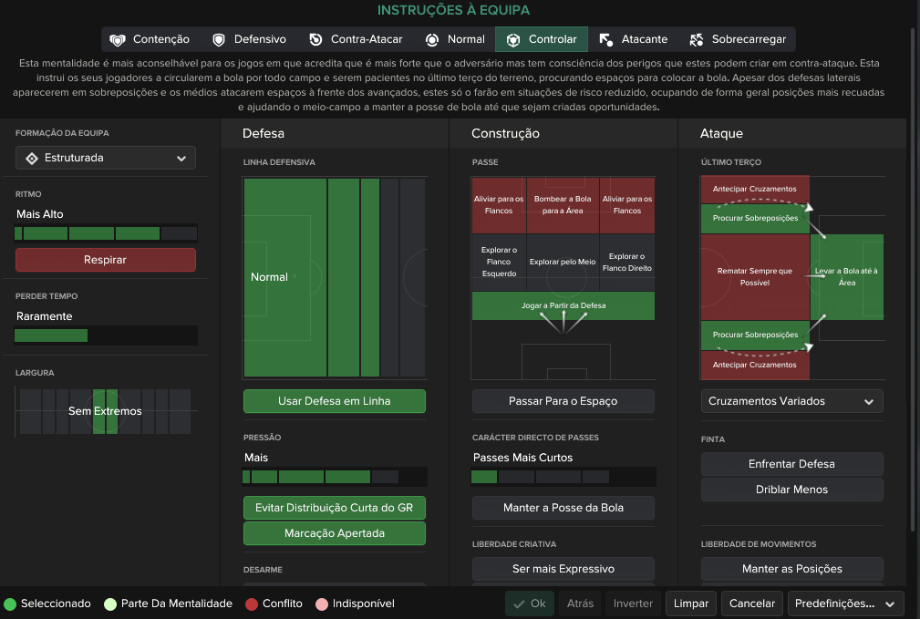Toggle Manter as Posições
920x619 pixels.
coord(792,569)
